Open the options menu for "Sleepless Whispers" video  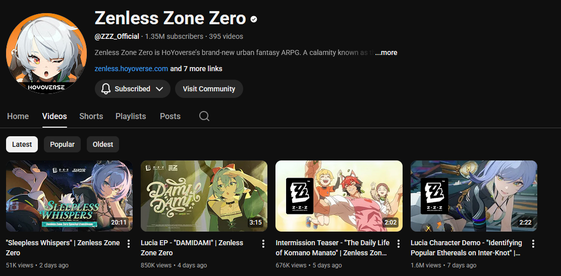point(129,244)
